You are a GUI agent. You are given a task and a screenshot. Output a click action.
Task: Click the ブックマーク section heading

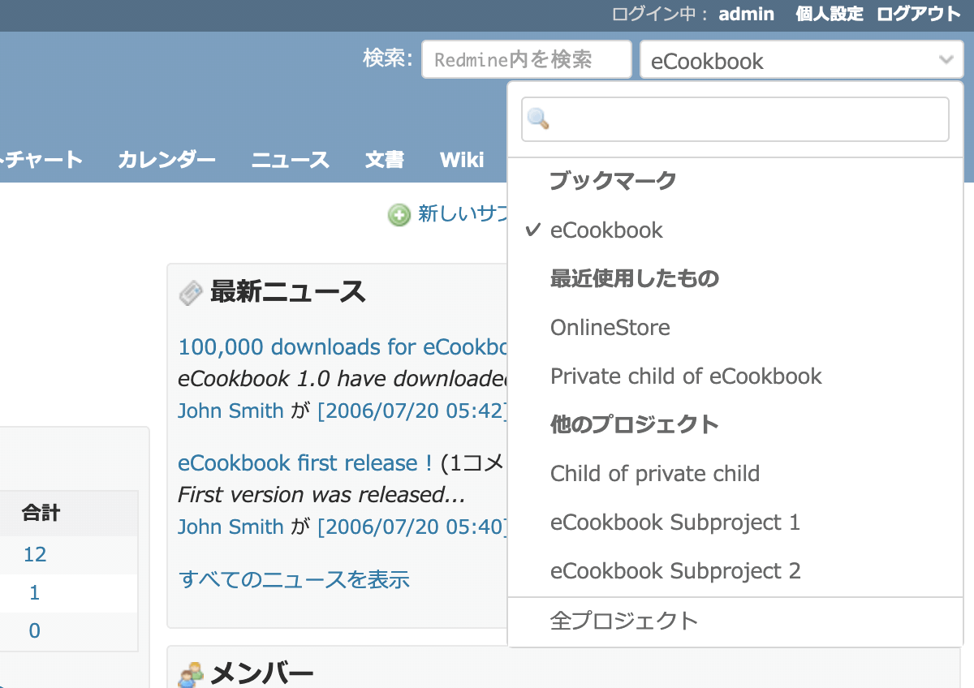pos(613,181)
